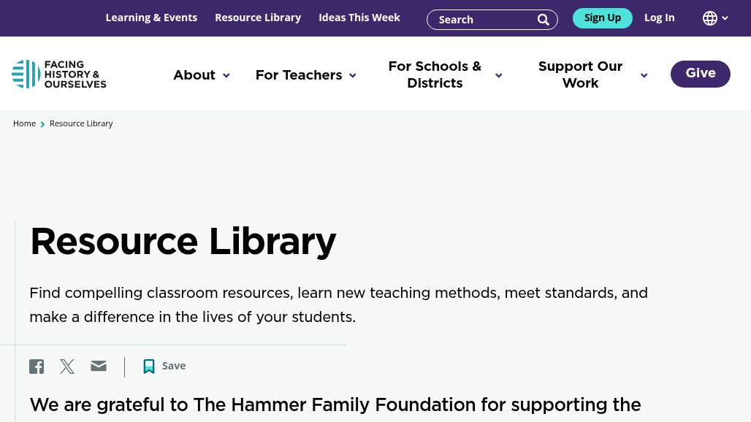Viewport: 751px width, 422px height.
Task: Toggle the language menu chevron open
Action: pyautogui.click(x=725, y=18)
